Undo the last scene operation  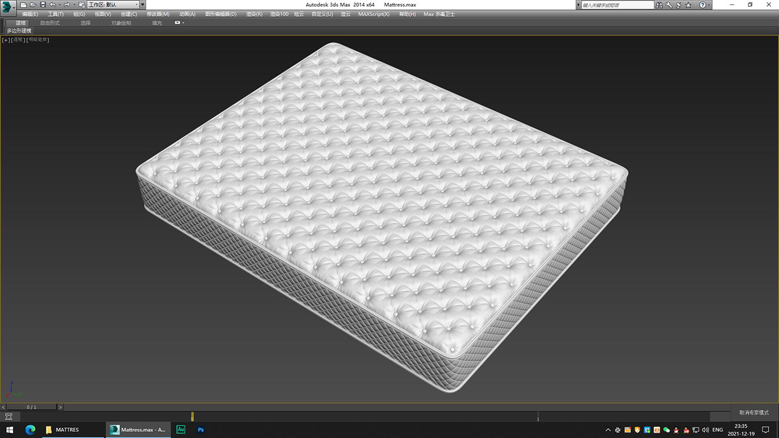(52, 4)
